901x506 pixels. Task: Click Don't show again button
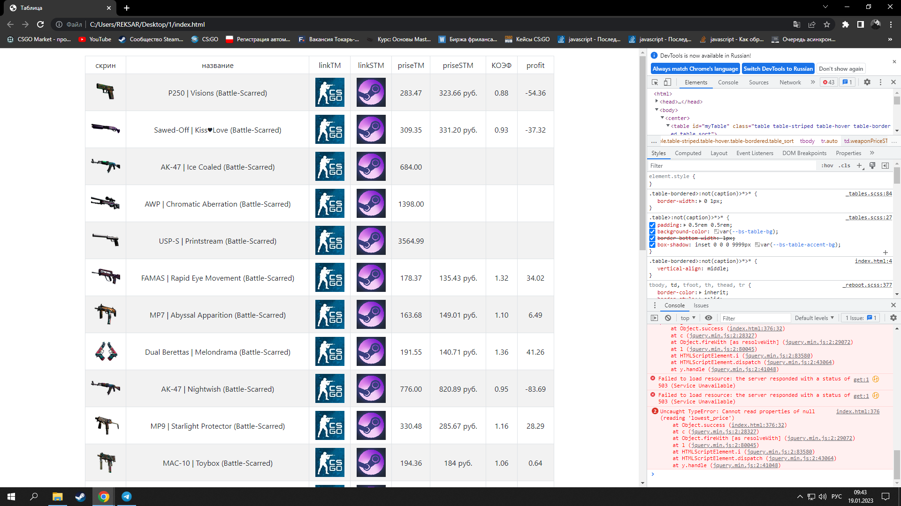click(x=841, y=68)
